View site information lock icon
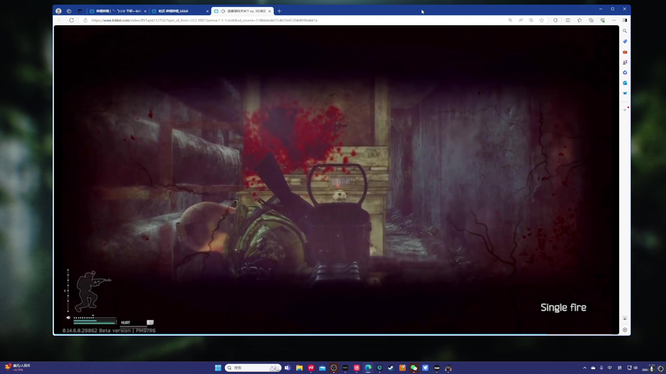Image resolution: width=666 pixels, height=374 pixels. click(x=85, y=20)
